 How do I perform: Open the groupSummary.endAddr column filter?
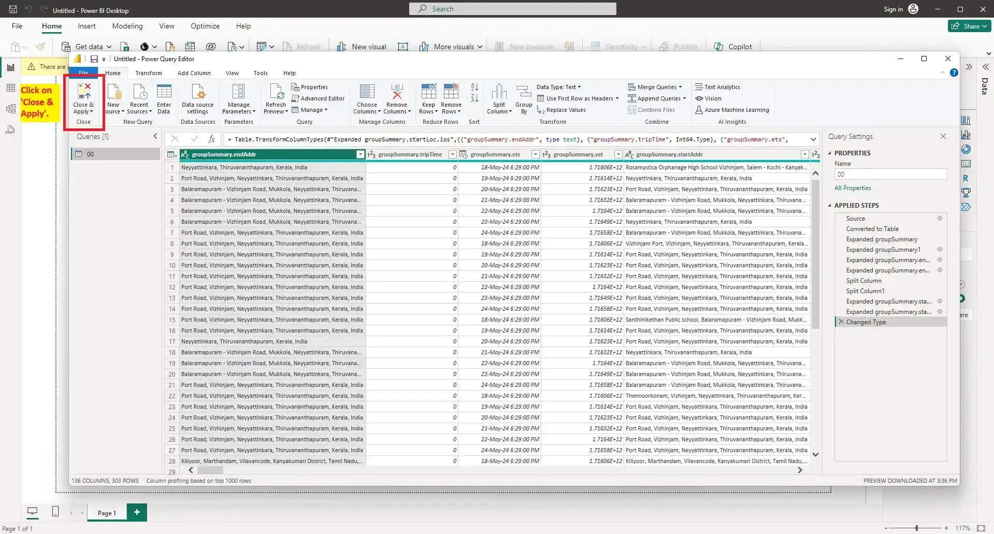coord(360,154)
